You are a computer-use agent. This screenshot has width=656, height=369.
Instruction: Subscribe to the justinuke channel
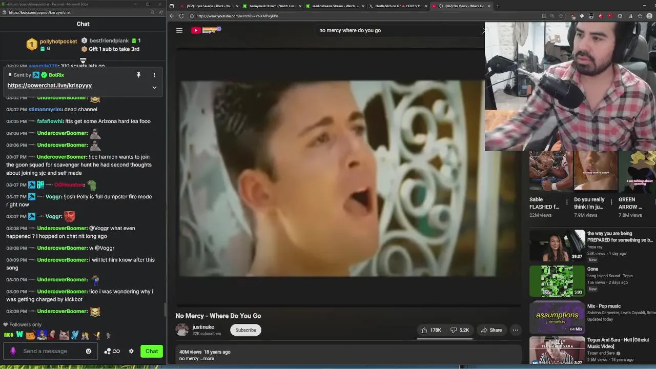click(245, 330)
